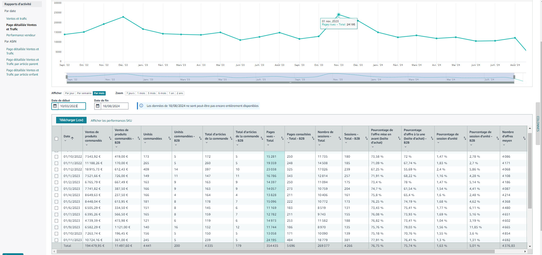The image size is (542, 255).
Task: Click the Date de début input field
Action: click(72, 106)
